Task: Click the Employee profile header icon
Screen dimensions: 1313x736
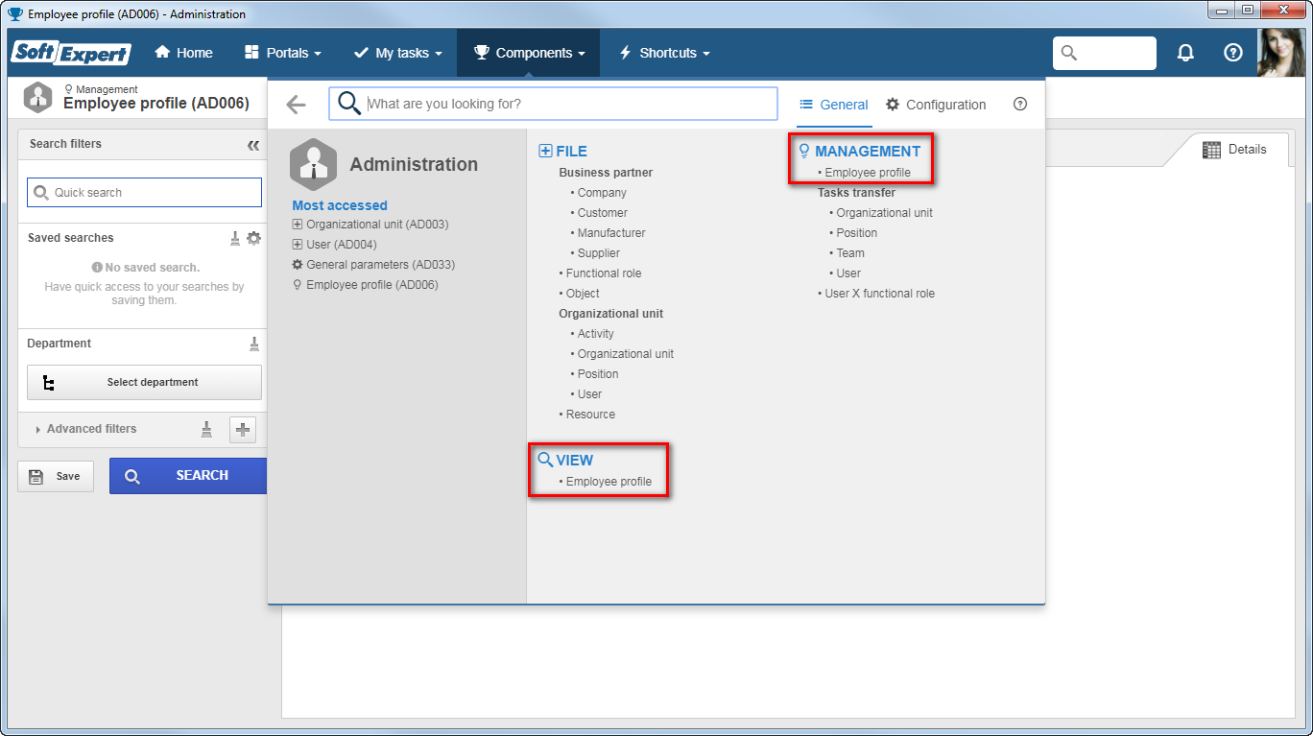Action: pos(38,97)
